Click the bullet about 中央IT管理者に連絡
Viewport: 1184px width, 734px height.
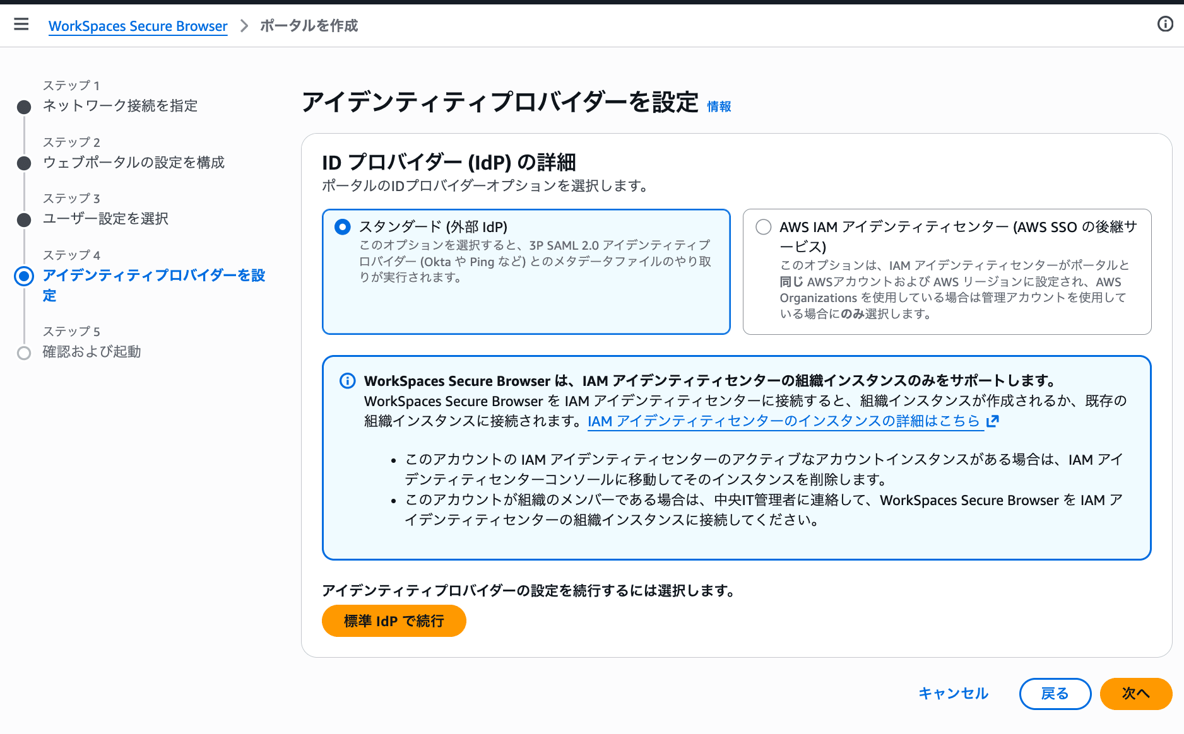(764, 510)
